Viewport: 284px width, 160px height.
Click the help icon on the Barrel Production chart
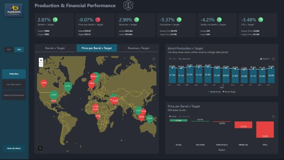[273, 59]
